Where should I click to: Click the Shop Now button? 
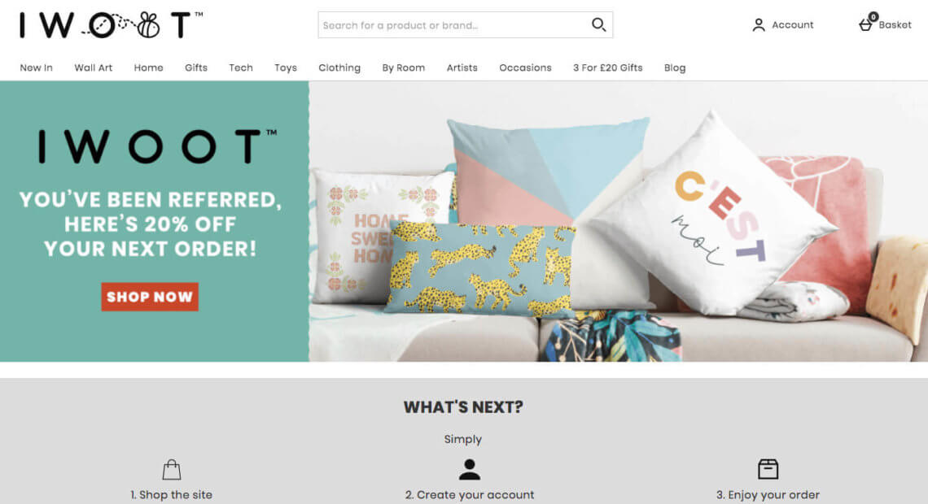click(x=150, y=297)
